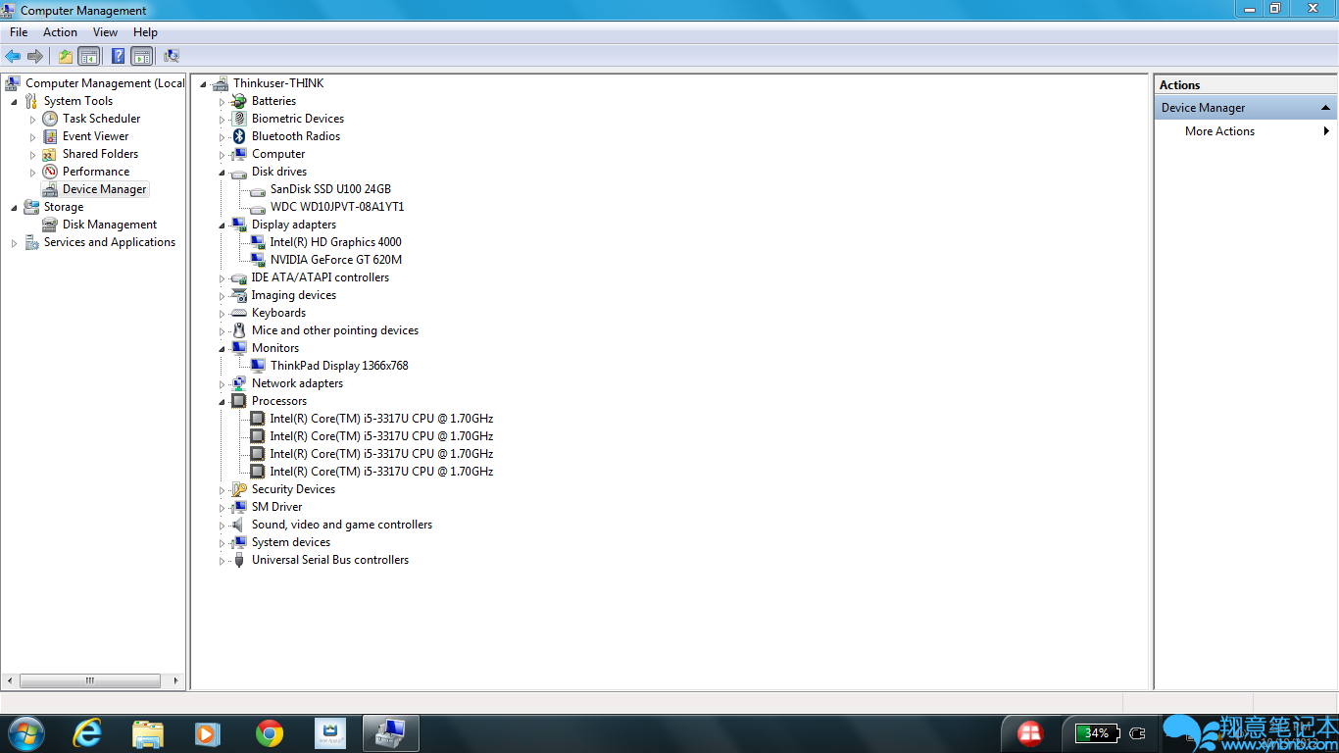Viewport: 1339px width, 753px height.
Task: Expand the IDE ATA/ATAPI controllers category
Action: coord(222,278)
